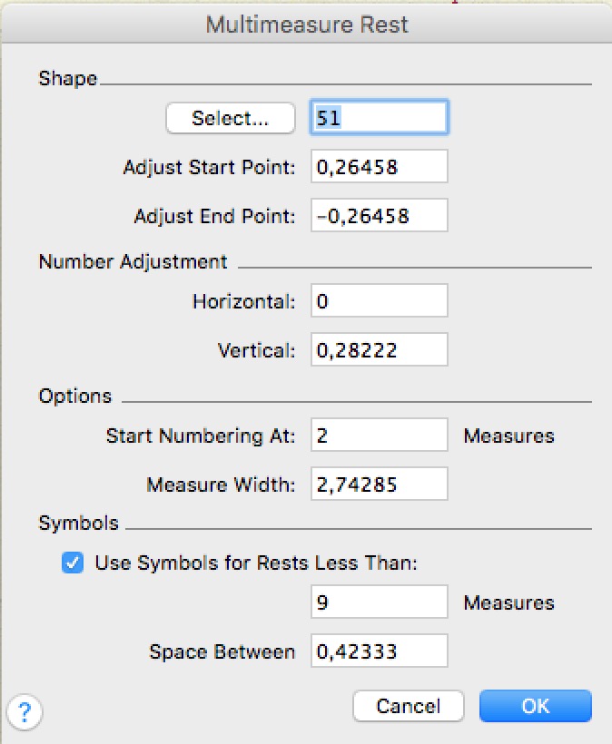Select the Measure Width input field
Screen dimensions: 612x744
(379, 485)
